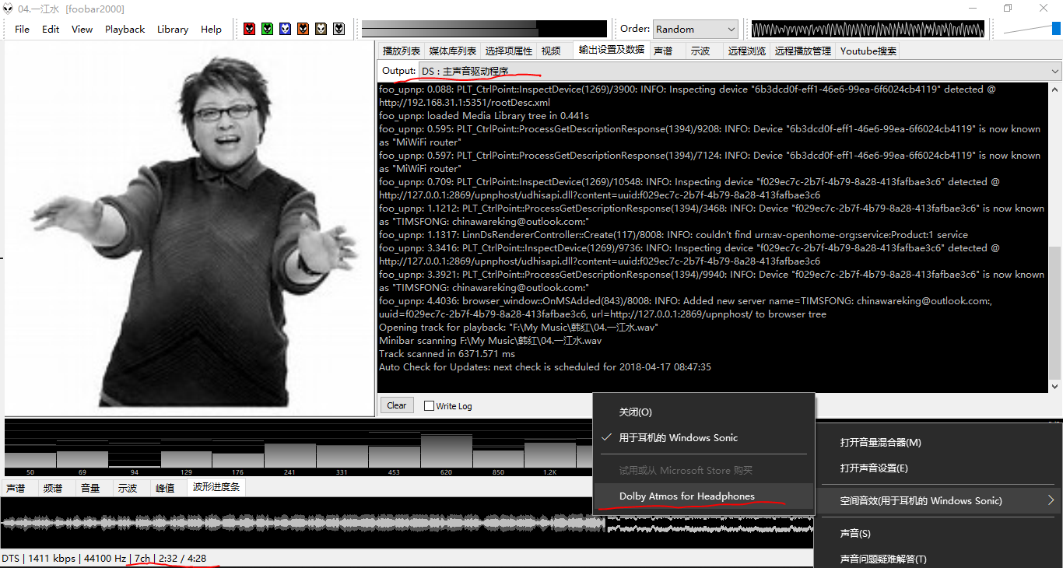Viewport: 1063px width, 568px height.
Task: Click the brown alien toolbar icon
Action: 321,29
